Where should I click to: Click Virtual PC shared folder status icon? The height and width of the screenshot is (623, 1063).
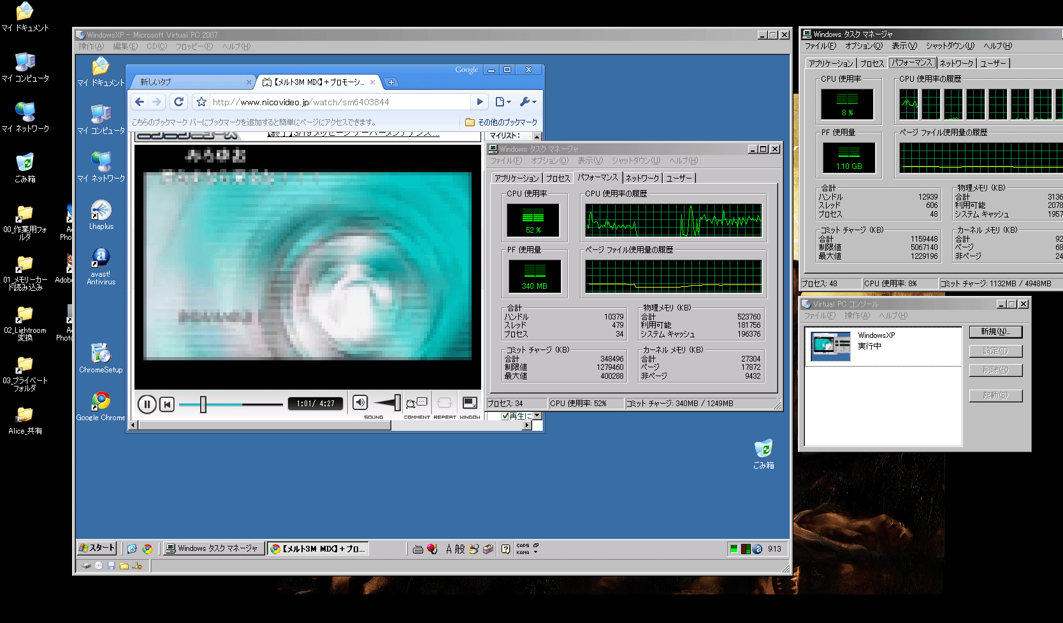point(124,566)
